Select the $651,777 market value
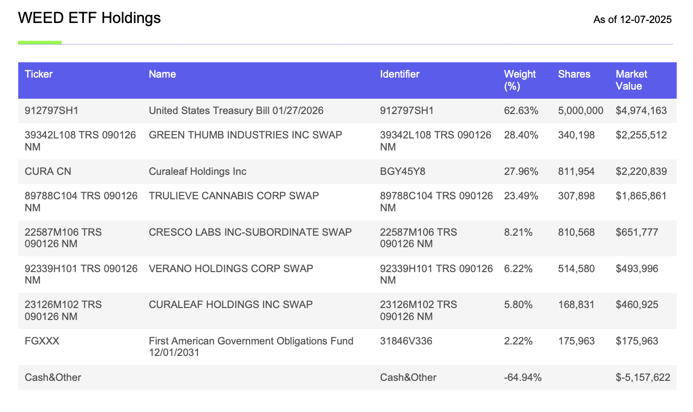Image resolution: width=693 pixels, height=412 pixels. pyautogui.click(x=637, y=232)
